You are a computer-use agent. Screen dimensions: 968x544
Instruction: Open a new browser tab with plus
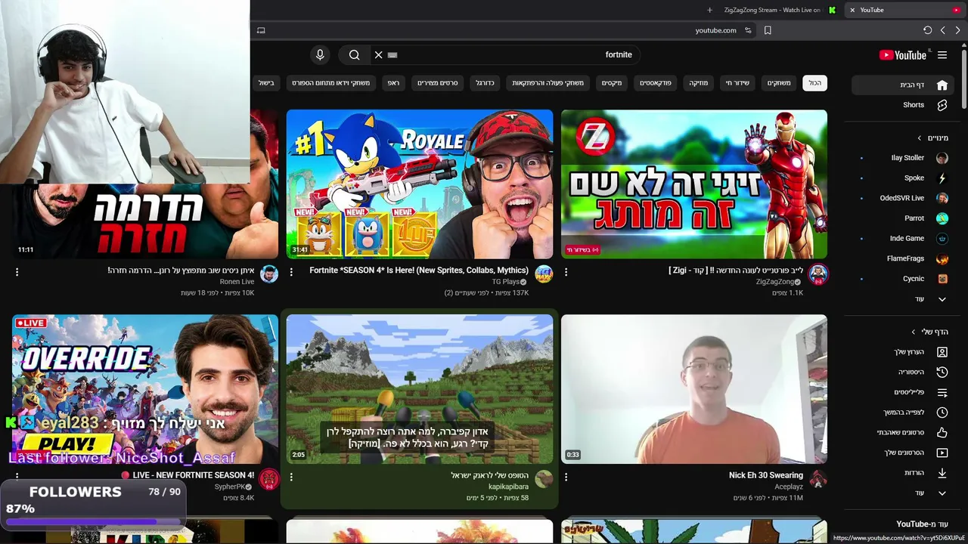coord(709,10)
